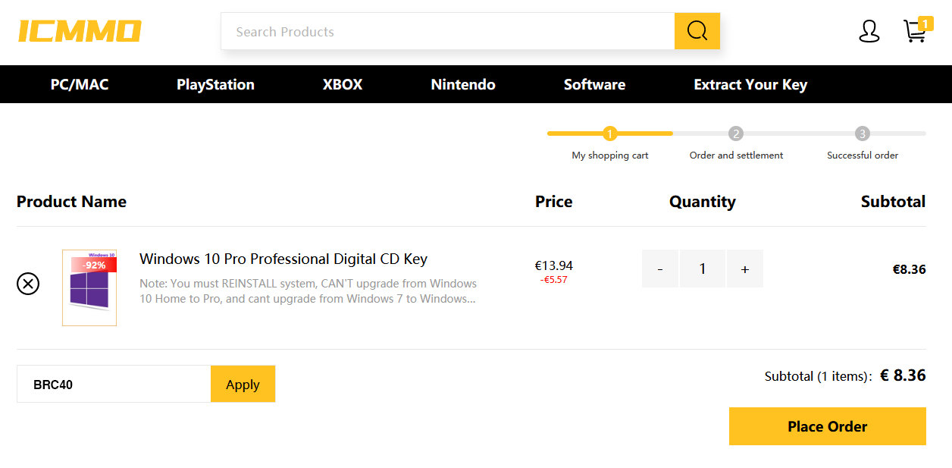Screen dimensions: 952x468
Task: Open the Nintendo menu
Action: click(x=463, y=84)
